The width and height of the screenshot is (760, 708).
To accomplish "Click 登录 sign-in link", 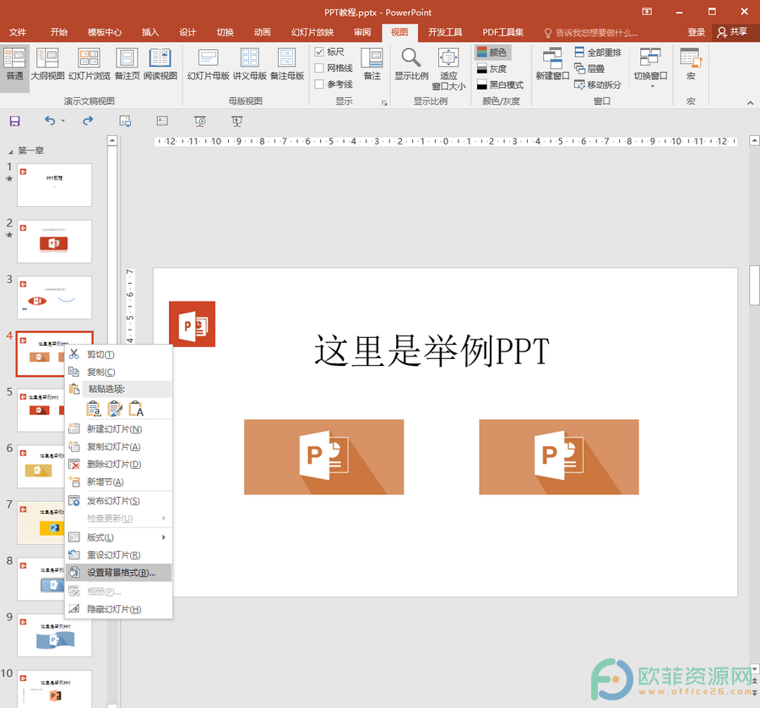I will click(x=696, y=32).
